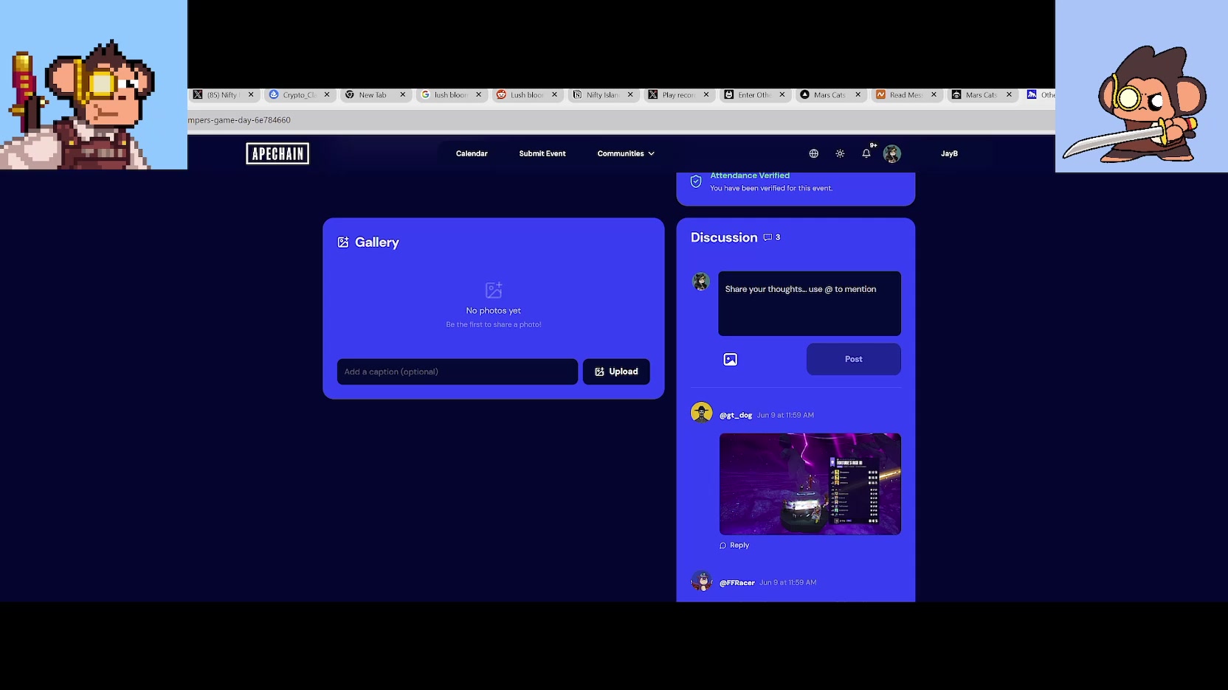Expand the Communities dropdown
Screen dimensions: 1228x690
pos(626,153)
